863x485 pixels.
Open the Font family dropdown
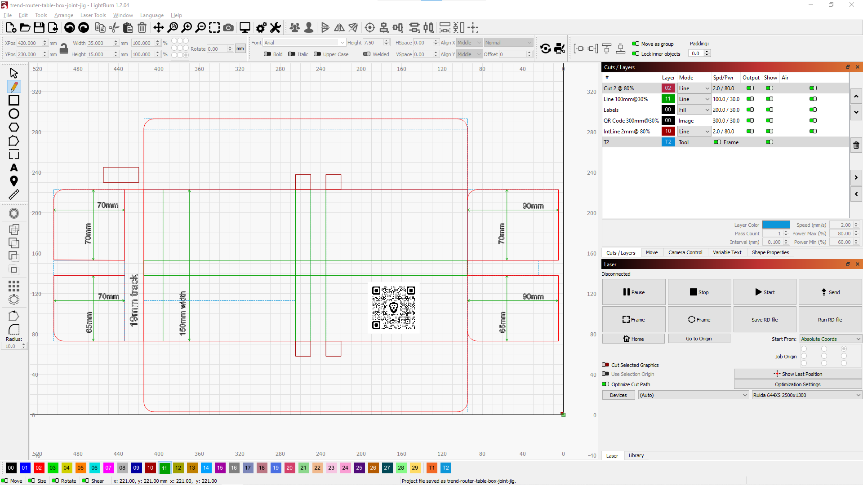tap(304, 42)
